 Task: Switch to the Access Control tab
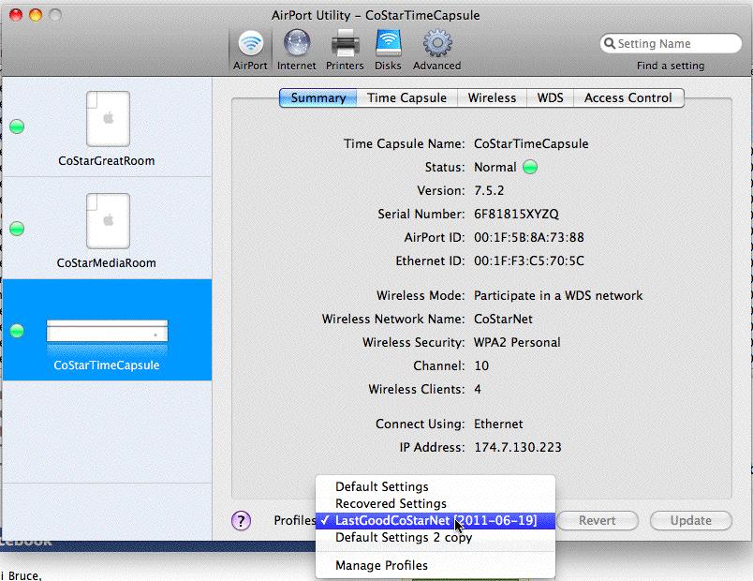pyautogui.click(x=628, y=98)
